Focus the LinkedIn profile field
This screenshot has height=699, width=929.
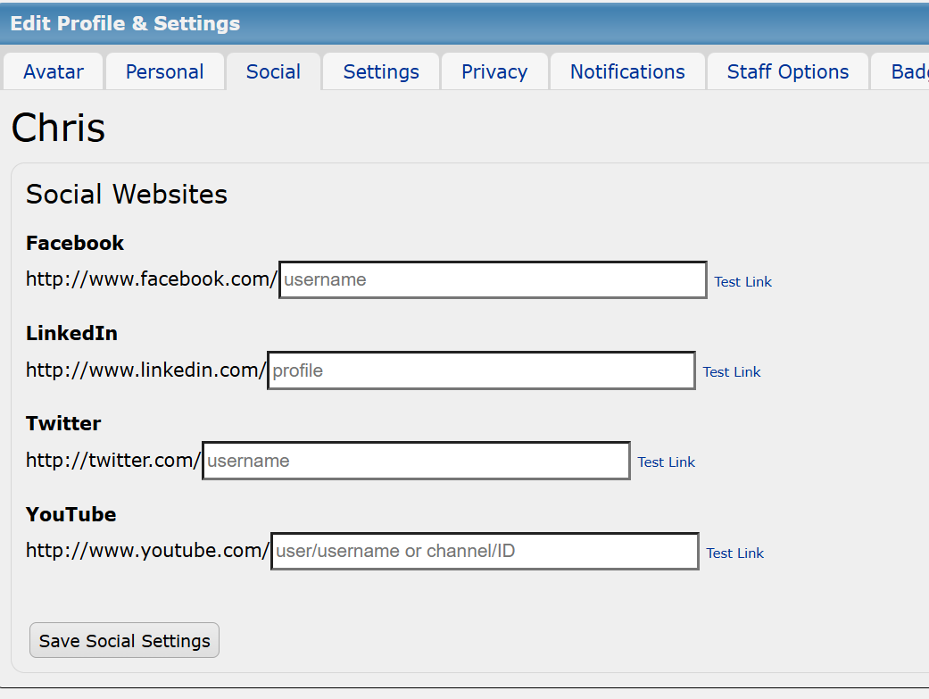(482, 370)
